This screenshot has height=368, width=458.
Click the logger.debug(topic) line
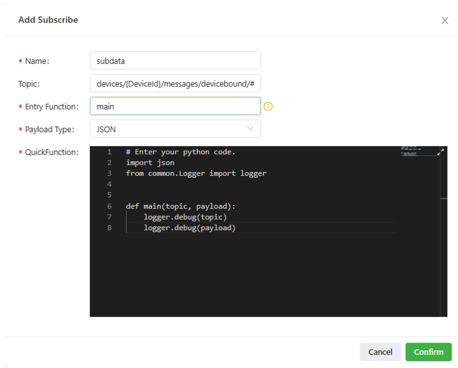point(185,217)
